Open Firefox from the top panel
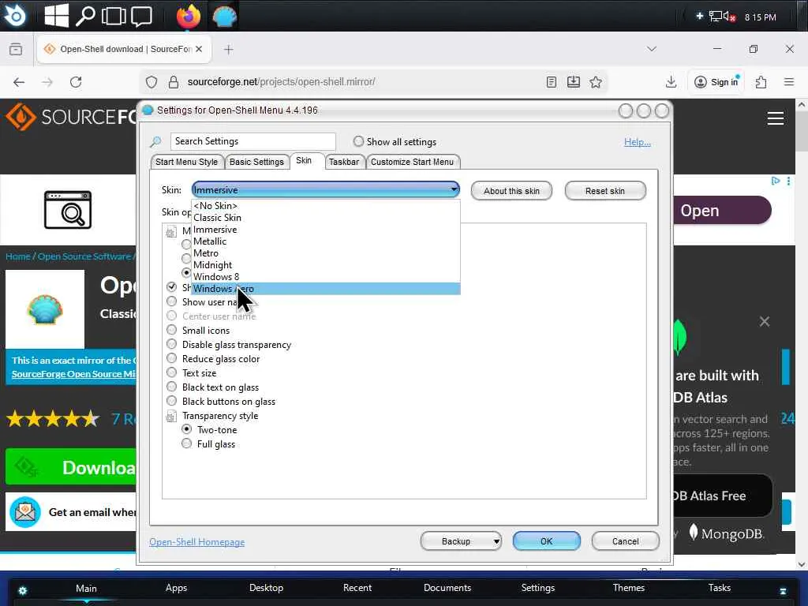This screenshot has width=808, height=606. pos(188,16)
